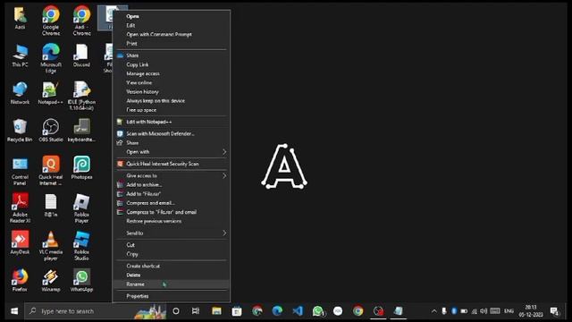Select VLC media player desktop shortcut

(51, 246)
